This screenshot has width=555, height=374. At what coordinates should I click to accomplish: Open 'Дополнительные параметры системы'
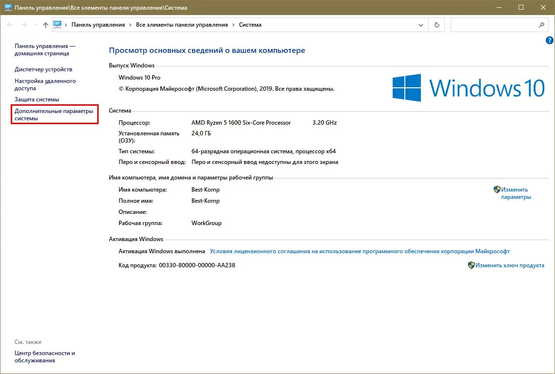(54, 114)
